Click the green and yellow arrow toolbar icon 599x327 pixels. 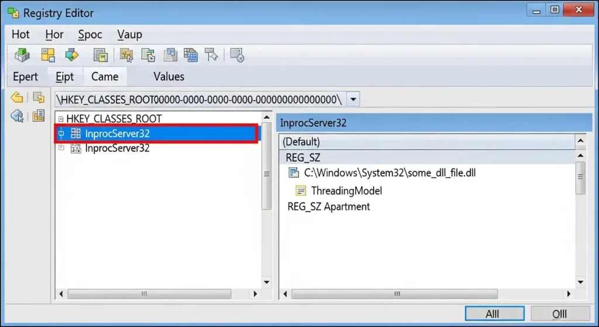click(72, 55)
